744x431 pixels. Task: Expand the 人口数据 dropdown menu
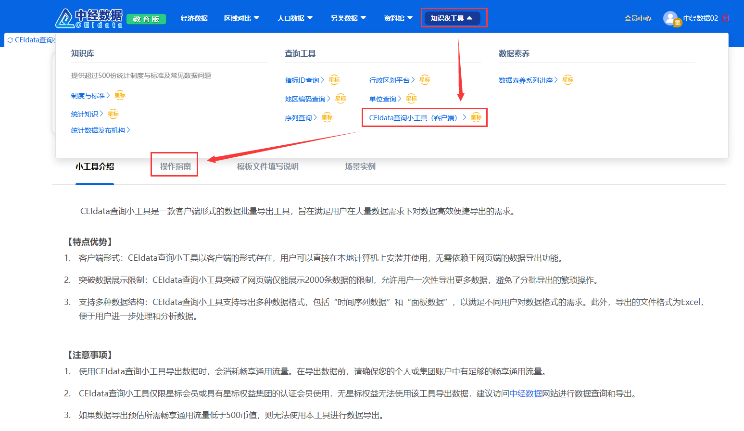tap(295, 18)
